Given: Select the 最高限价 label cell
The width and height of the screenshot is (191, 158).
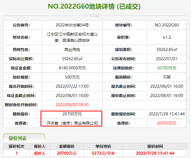Looking at the screenshot, I should (x=125, y=77).
